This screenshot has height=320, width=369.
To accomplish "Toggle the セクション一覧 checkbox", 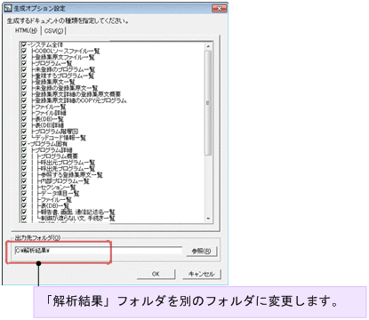I will click(24, 188).
